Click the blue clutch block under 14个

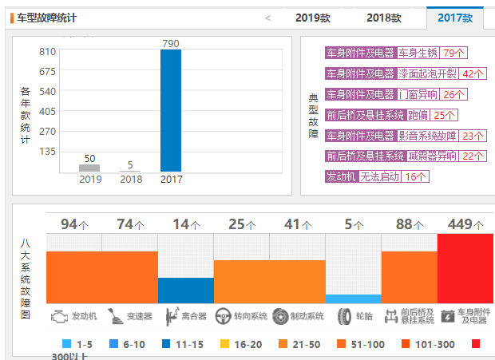tap(186, 291)
